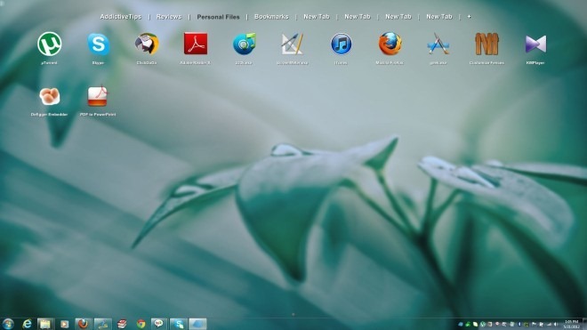Image resolution: width=587 pixels, height=330 pixels.
Task: Open the parrot icon shortcut
Action: click(147, 44)
